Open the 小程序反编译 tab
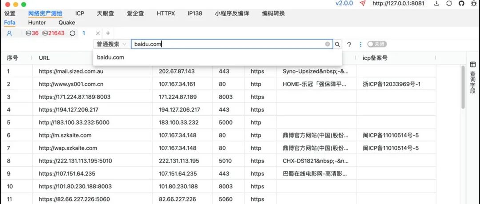Viewport: 480px width, 204px height. pos(232,13)
